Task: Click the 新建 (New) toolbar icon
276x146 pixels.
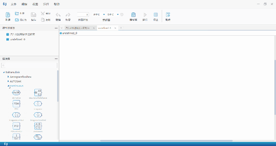Action: pyautogui.click(x=8, y=15)
